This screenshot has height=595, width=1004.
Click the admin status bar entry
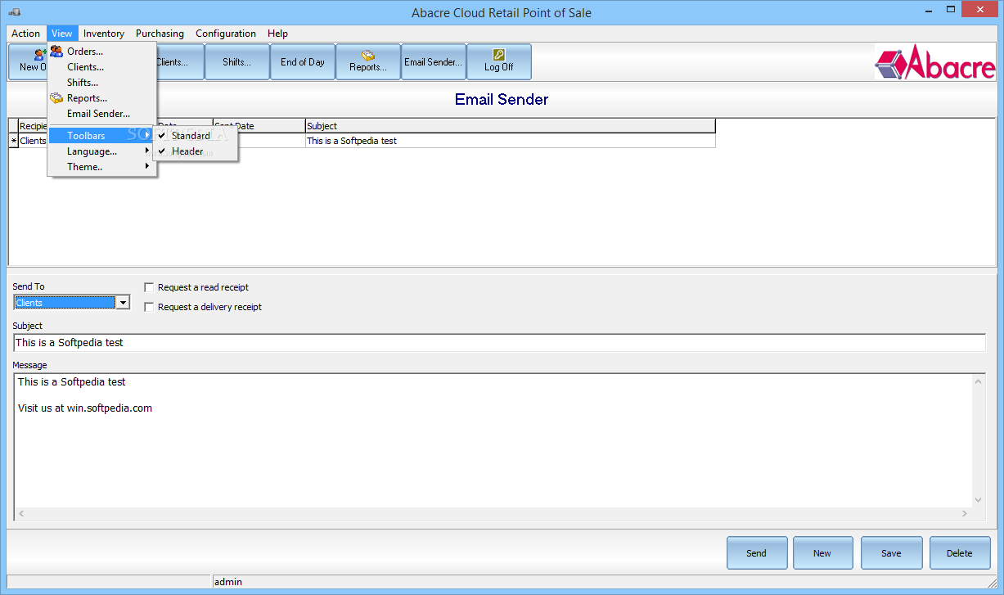[228, 582]
